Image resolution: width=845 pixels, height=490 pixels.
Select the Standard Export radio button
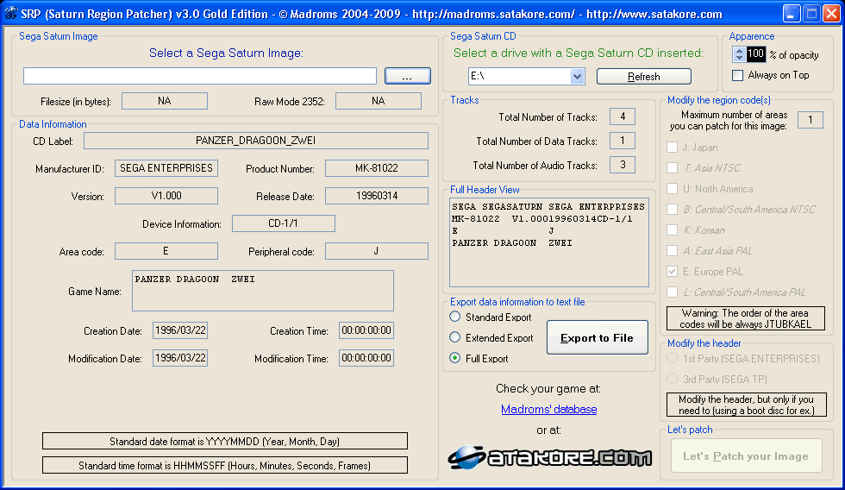coord(455,317)
